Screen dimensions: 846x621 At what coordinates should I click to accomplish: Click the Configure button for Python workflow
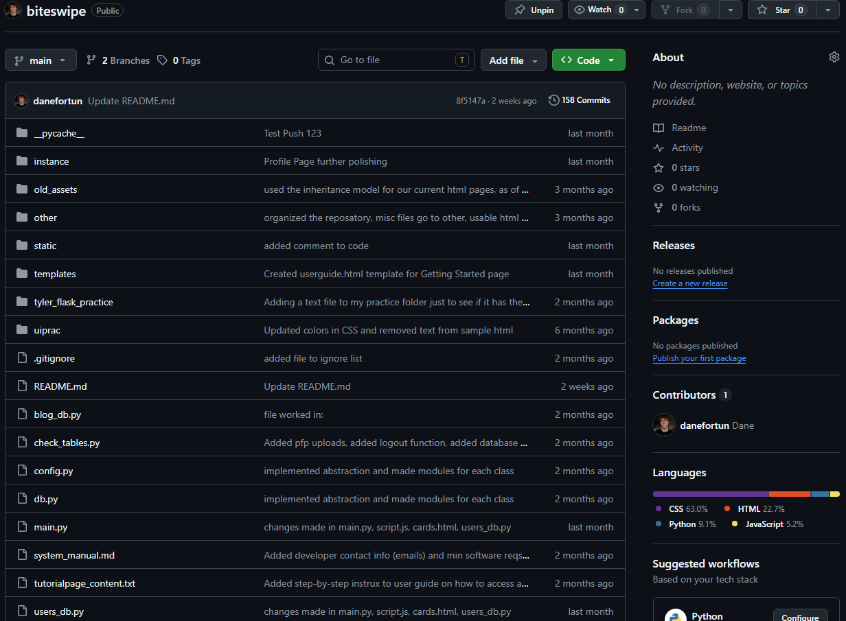tap(800, 616)
